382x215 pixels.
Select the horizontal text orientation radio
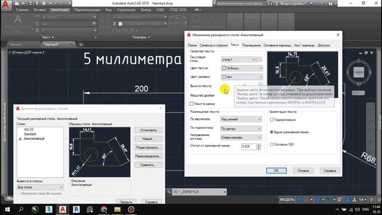pyautogui.click(x=272, y=119)
